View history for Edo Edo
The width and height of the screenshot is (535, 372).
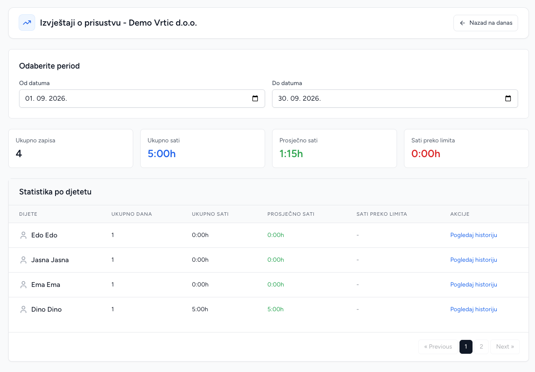pyautogui.click(x=474, y=235)
